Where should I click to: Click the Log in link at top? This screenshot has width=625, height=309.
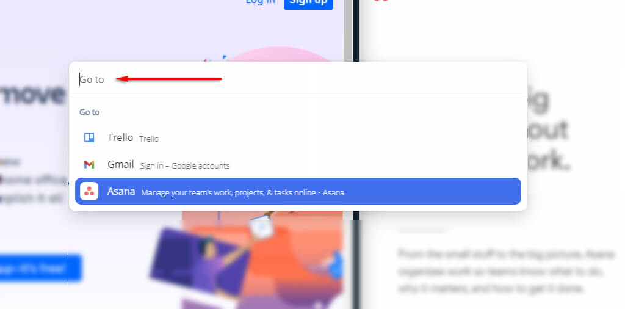point(260,2)
